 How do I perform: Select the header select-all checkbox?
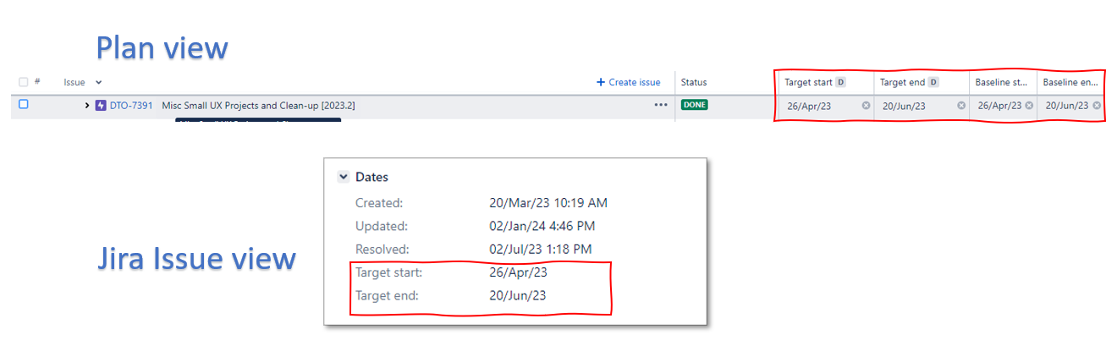click(24, 82)
